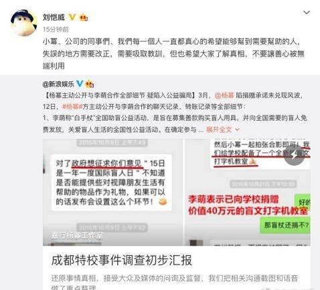
Task: Expand full text with 展开全文
Action: [219, 130]
